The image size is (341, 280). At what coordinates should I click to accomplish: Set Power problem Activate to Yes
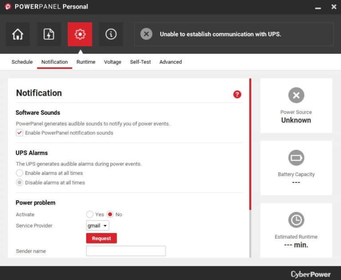(90, 214)
